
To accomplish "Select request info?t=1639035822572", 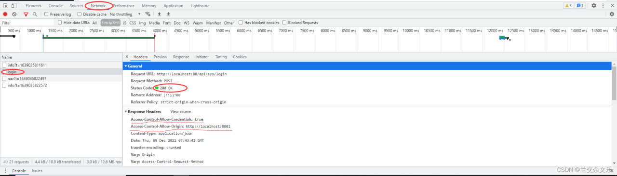I will click(61, 85).
